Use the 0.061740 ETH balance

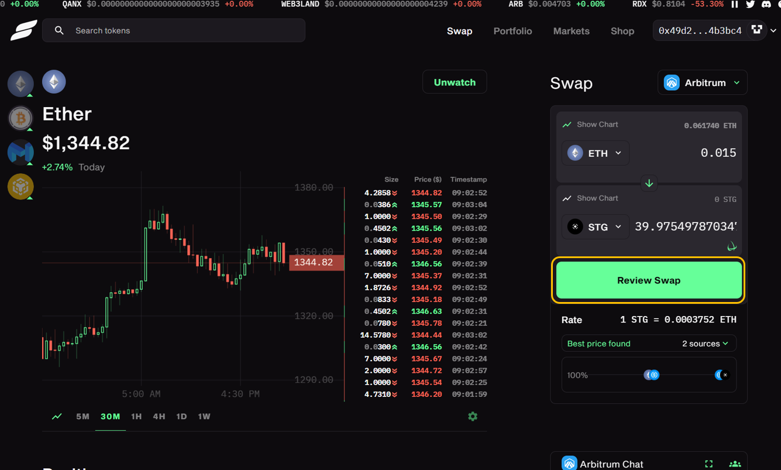pos(710,126)
